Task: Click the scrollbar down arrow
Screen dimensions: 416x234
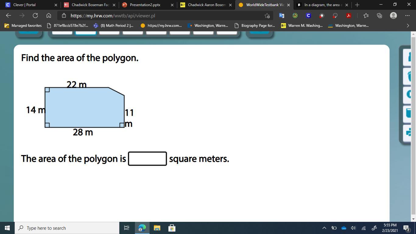Action: click(x=413, y=219)
